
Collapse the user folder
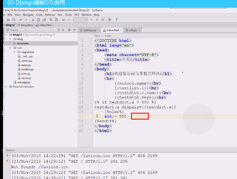click(10, 48)
